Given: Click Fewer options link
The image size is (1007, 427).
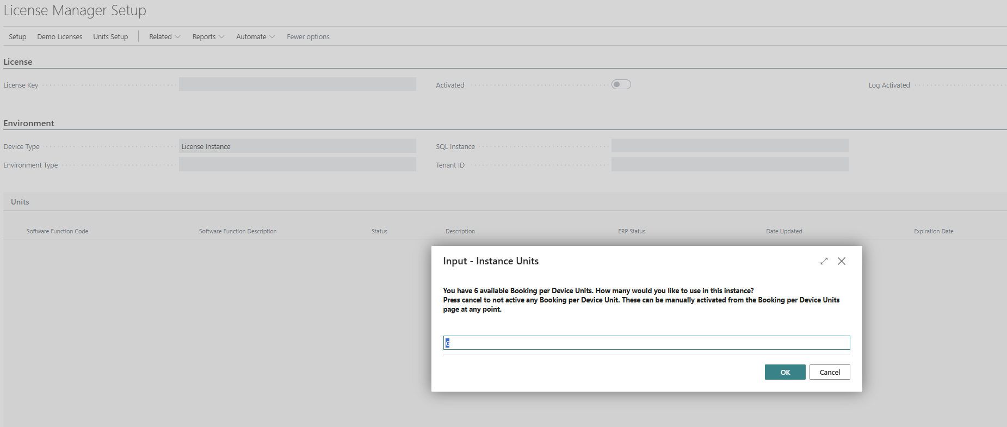Looking at the screenshot, I should 308,36.
